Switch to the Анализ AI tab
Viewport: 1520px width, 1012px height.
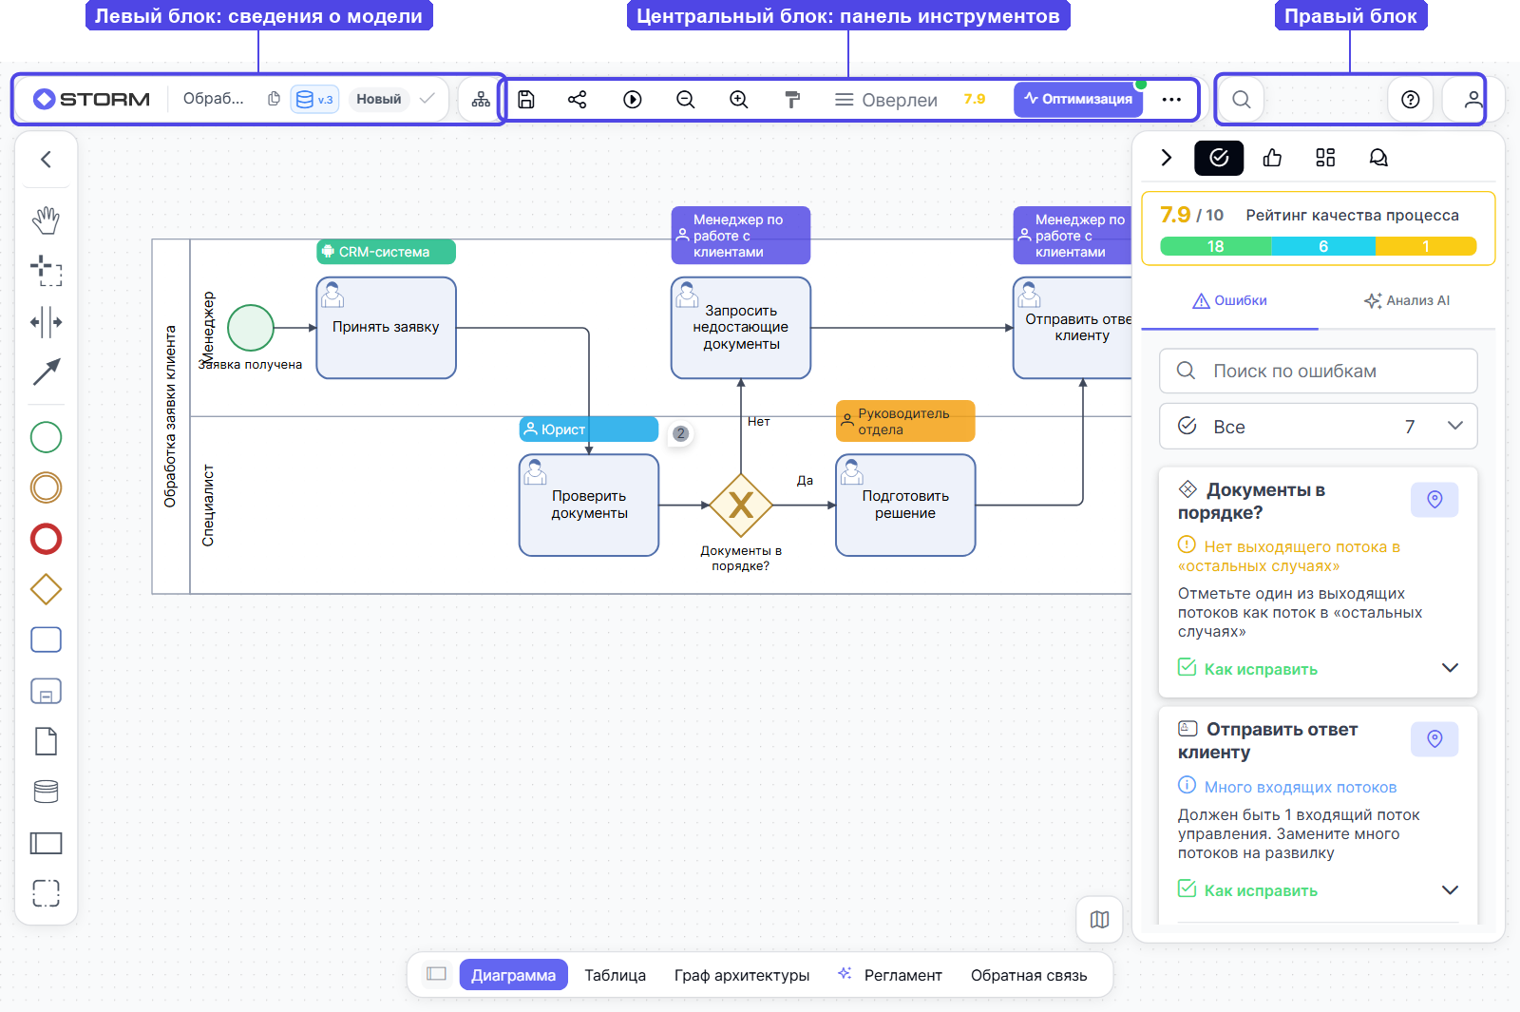click(1407, 300)
